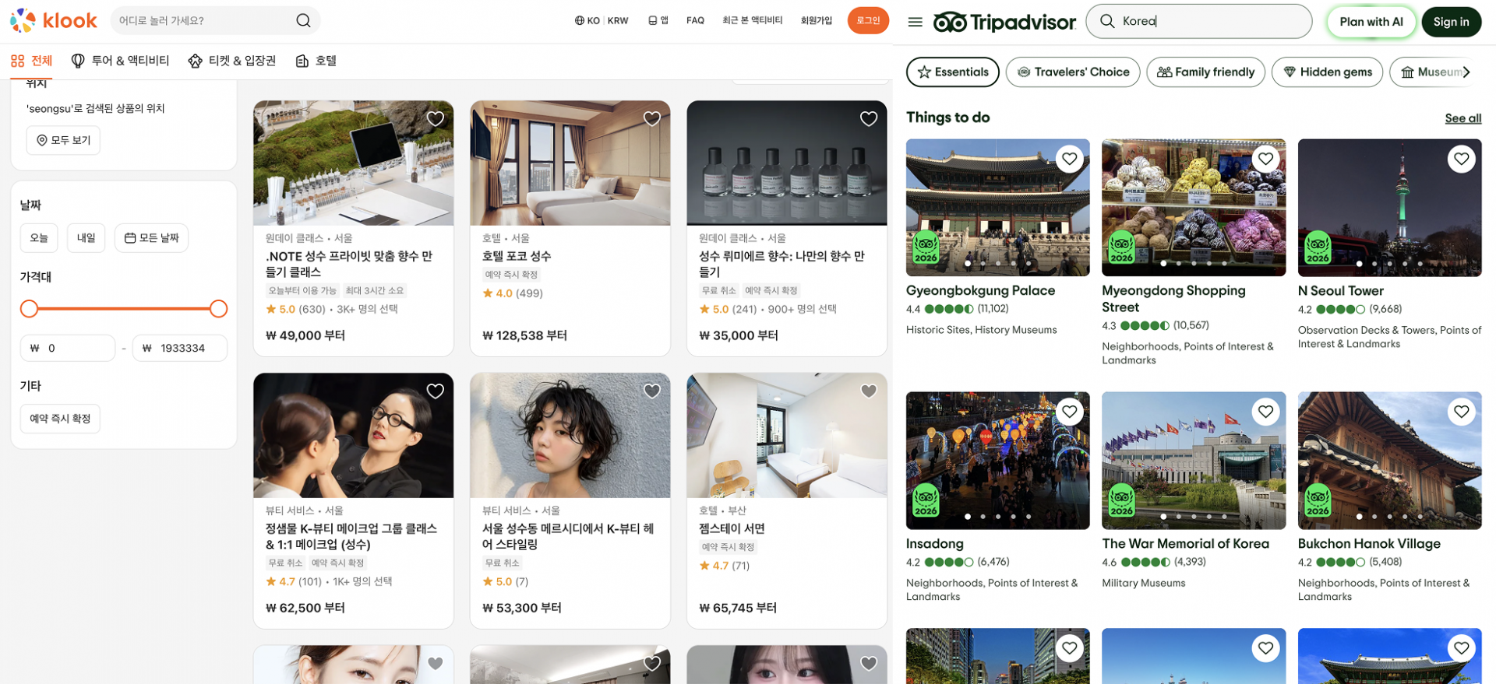1496x684 pixels.
Task: Favorite the 서울 성수동 메르시디 hair styling card
Action: [x=652, y=391]
